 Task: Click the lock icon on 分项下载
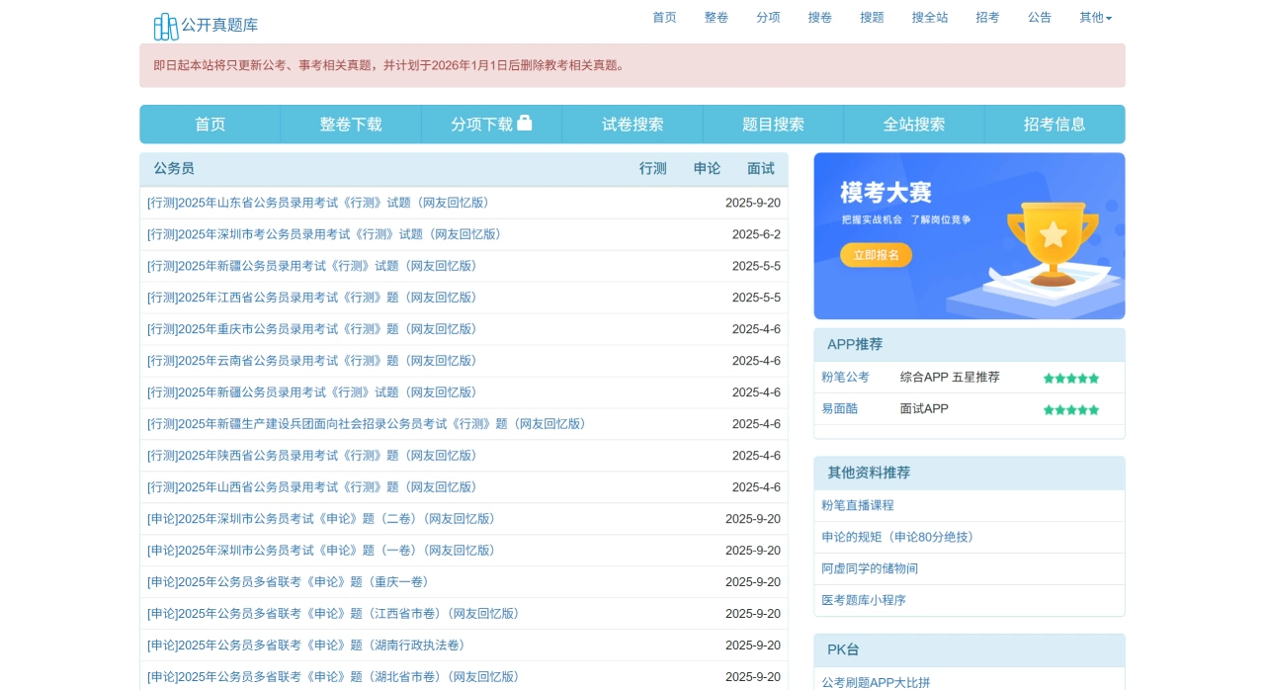[525, 123]
